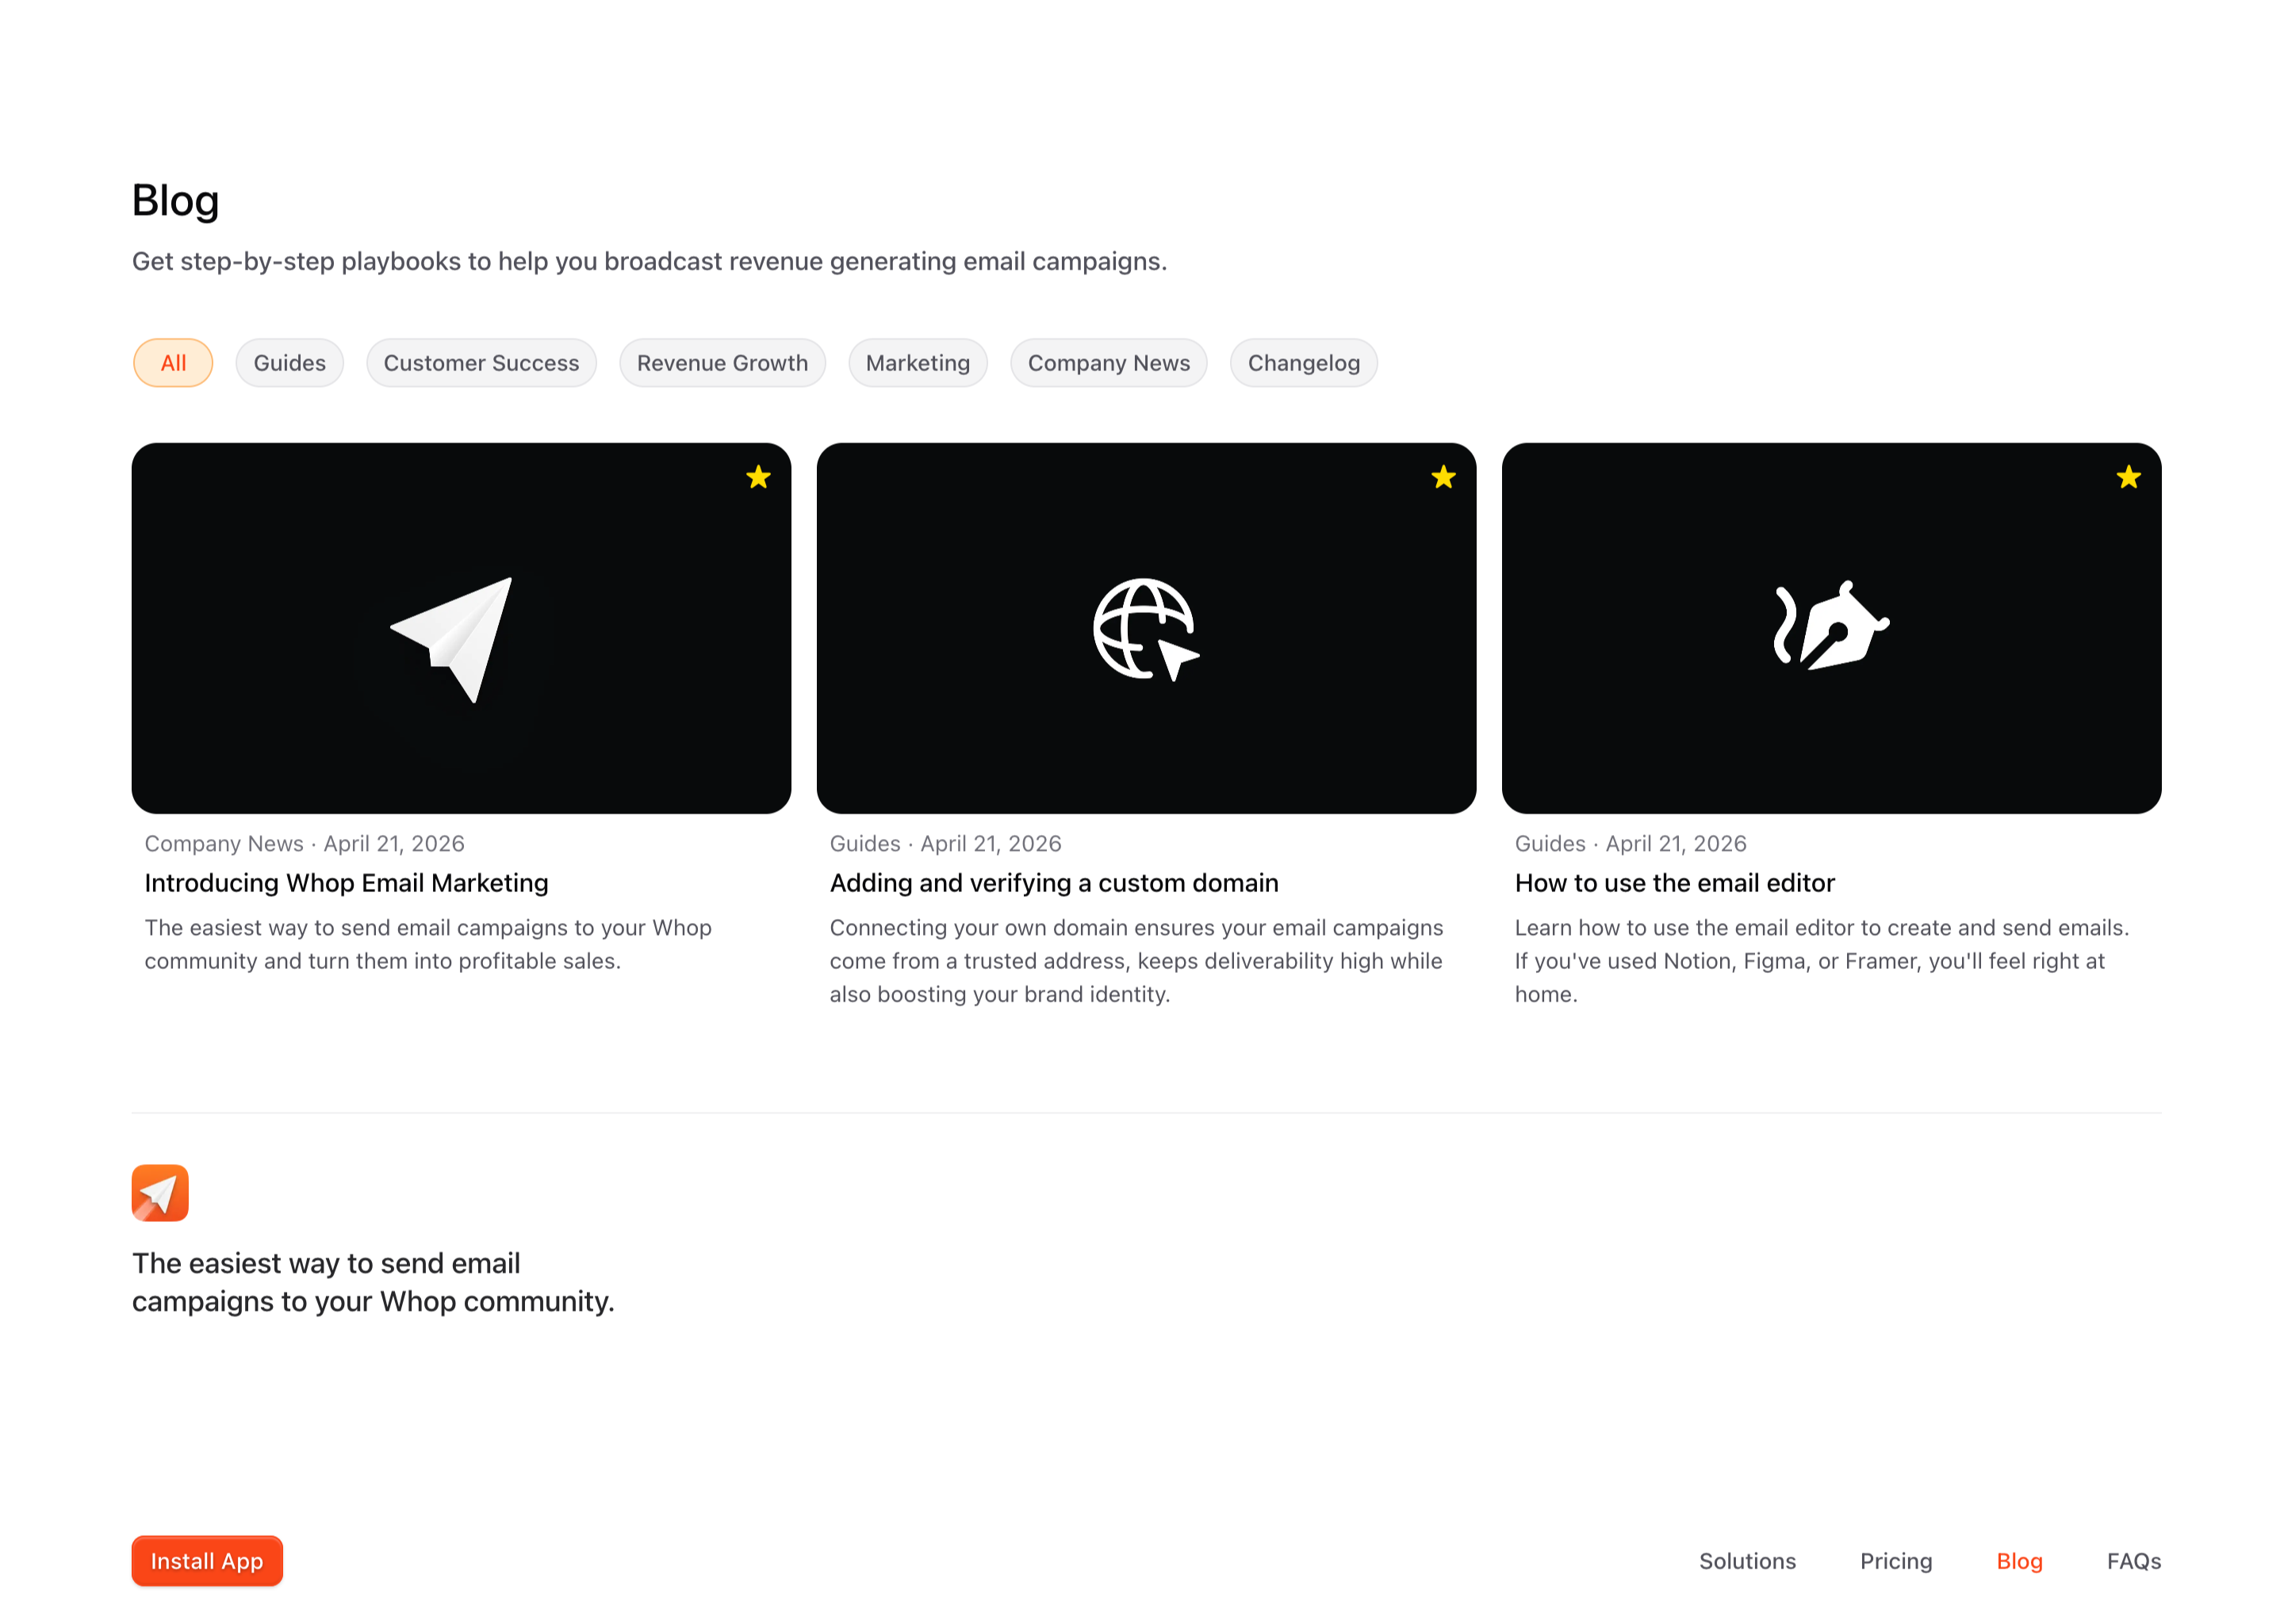Open the Introducing Whop Email Marketing article title
Viewport: 2284px width, 1624px height.
(346, 883)
